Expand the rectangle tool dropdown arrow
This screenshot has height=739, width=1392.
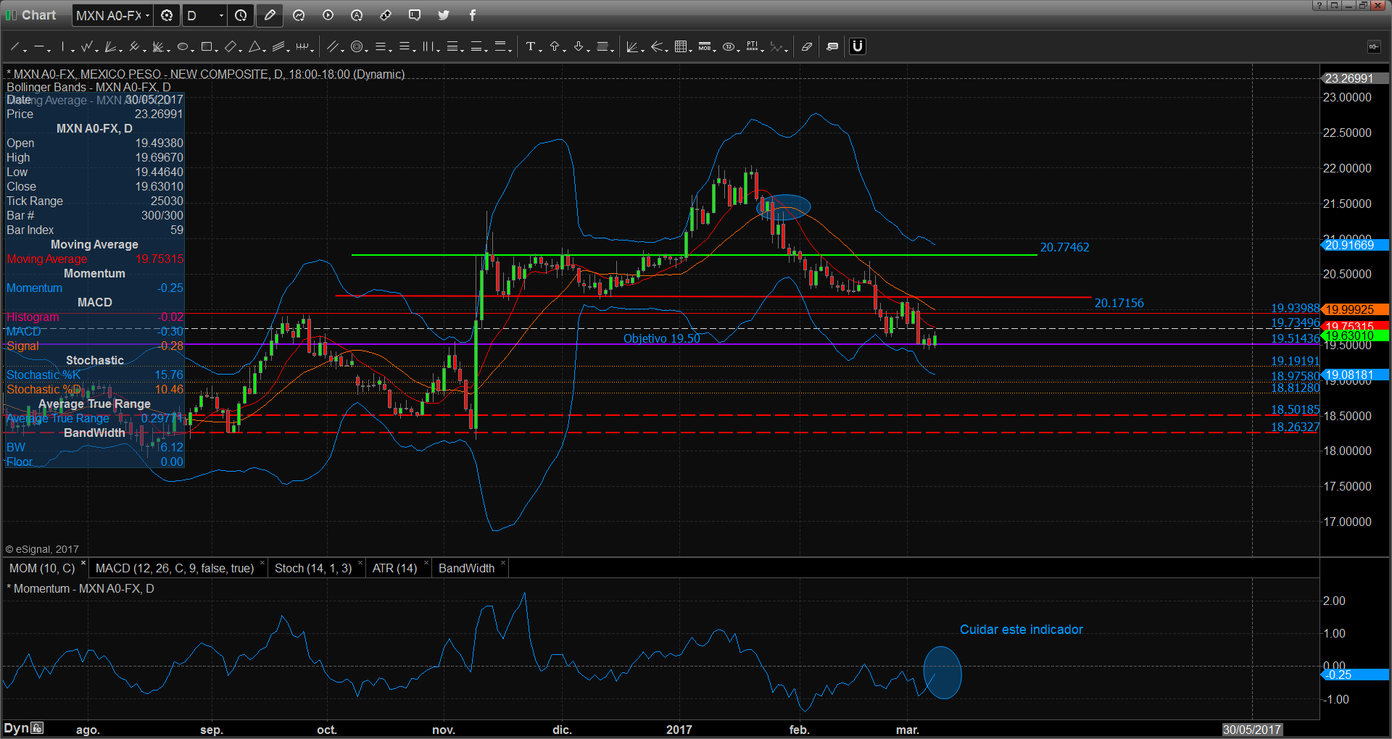tap(217, 51)
